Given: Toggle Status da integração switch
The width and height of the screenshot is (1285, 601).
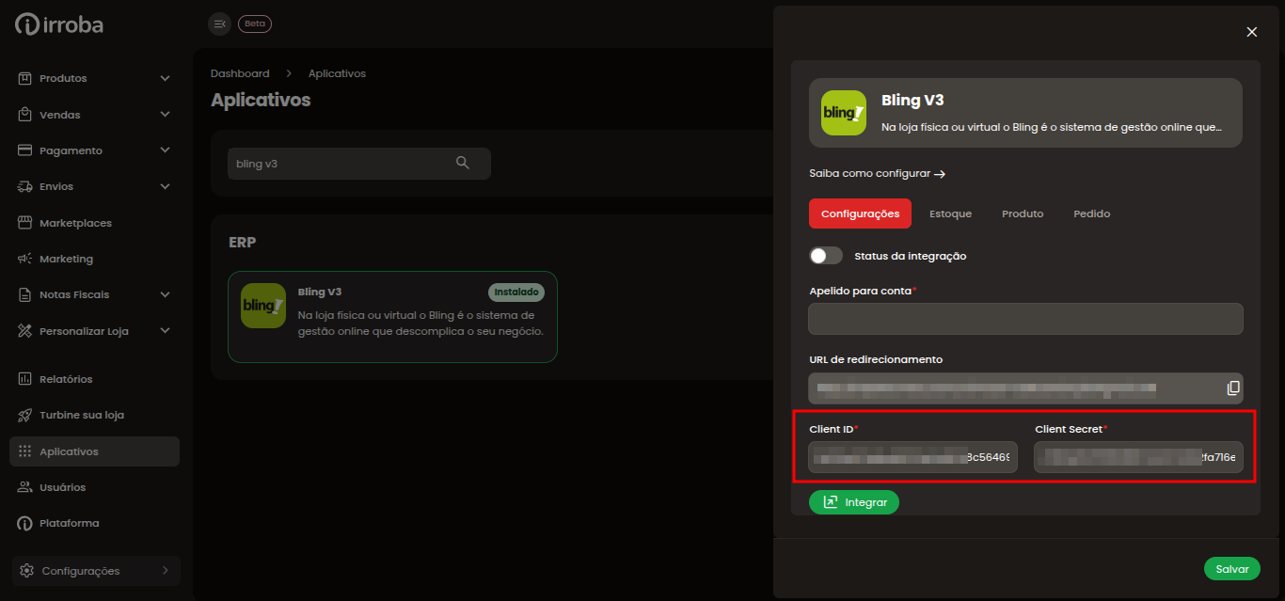Looking at the screenshot, I should pyautogui.click(x=826, y=256).
